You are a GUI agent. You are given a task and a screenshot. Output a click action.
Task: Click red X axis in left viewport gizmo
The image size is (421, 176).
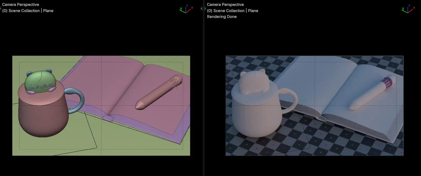click(192, 8)
